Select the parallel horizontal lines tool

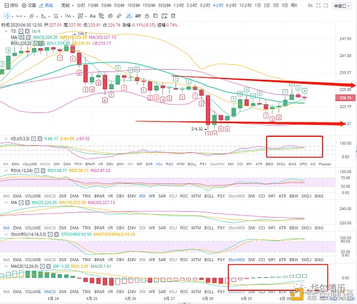(x=55, y=16)
